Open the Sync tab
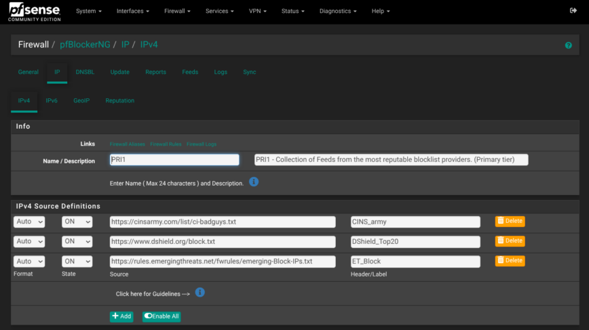Viewport: 589px width, 330px height. (250, 72)
